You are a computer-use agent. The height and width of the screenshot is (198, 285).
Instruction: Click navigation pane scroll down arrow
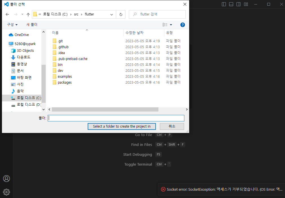[x=43, y=109]
